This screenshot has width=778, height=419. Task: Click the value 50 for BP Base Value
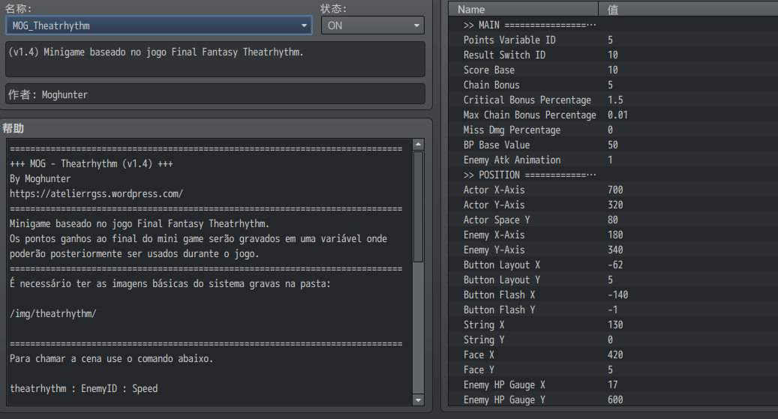coord(613,145)
